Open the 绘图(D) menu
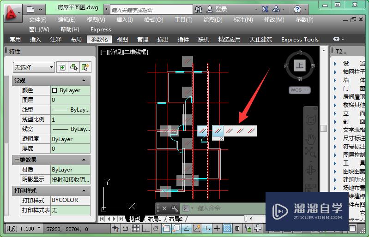This screenshot has width=369, height=237. click(213, 20)
